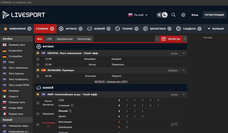Viewport: 228px width, 133px height.
Task: Click the Livesport logo
Action: click(x=24, y=15)
